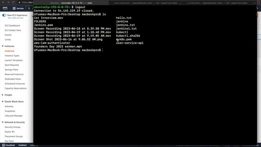
Task: Click 'kubectl.sha256' in terminal output
Action: click(x=128, y=36)
